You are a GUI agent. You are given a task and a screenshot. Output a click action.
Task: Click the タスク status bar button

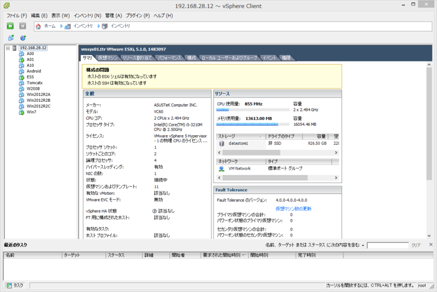15,285
